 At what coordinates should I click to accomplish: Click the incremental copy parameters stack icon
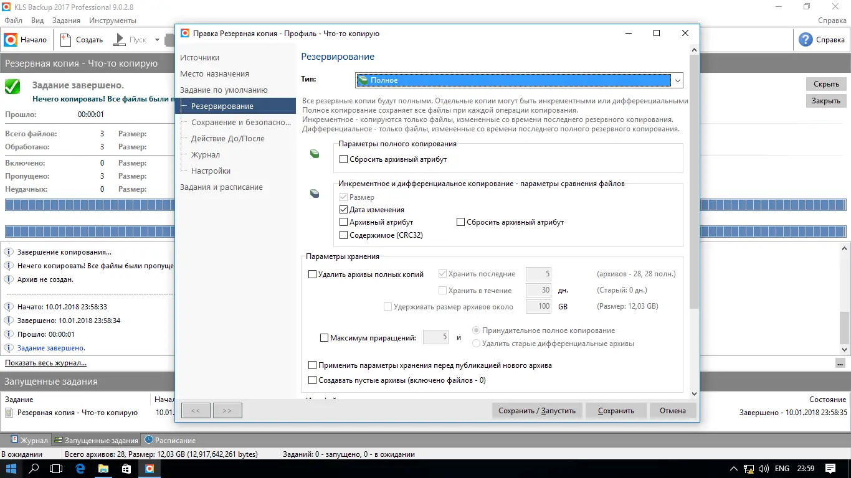[315, 194]
